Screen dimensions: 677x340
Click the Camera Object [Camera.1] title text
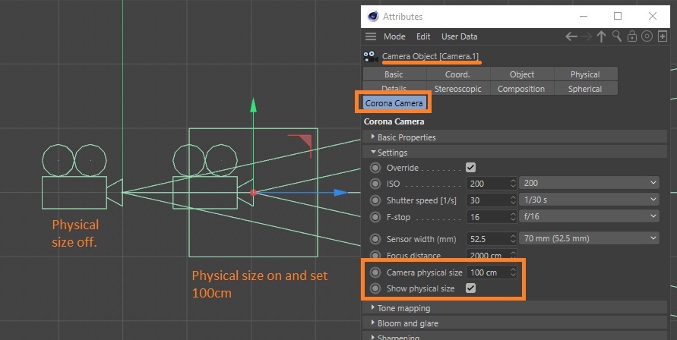coord(431,56)
